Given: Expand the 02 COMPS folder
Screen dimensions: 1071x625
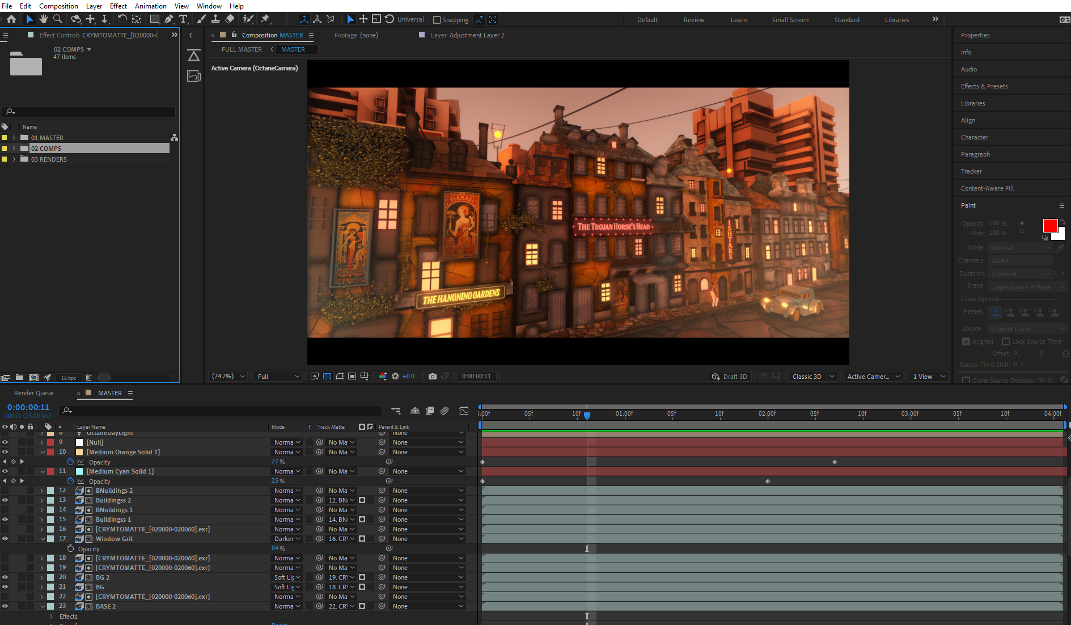Looking at the screenshot, I should coord(13,148).
